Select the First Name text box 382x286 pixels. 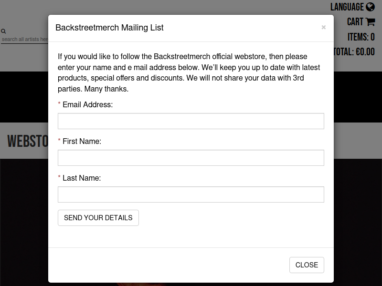point(191,158)
